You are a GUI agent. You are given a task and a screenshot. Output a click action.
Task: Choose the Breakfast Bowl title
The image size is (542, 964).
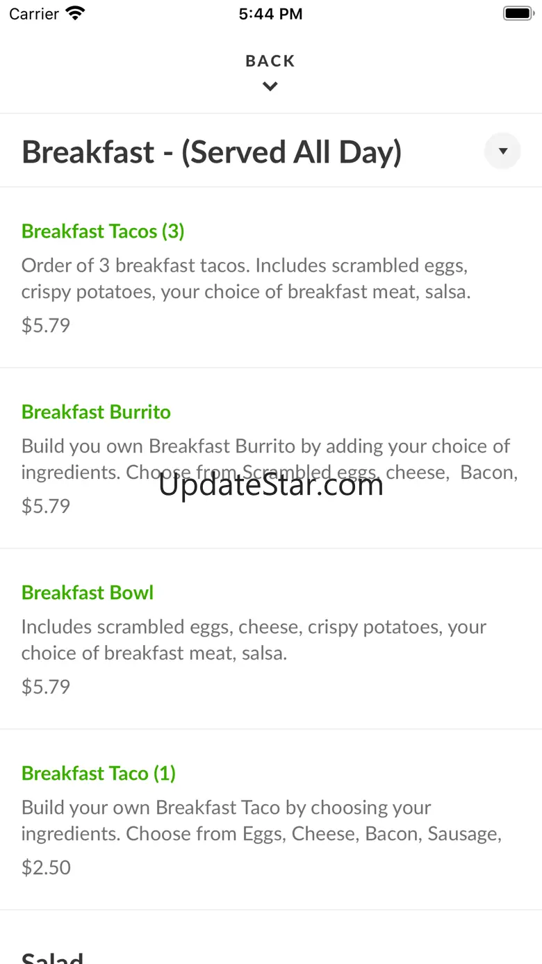[x=88, y=593]
